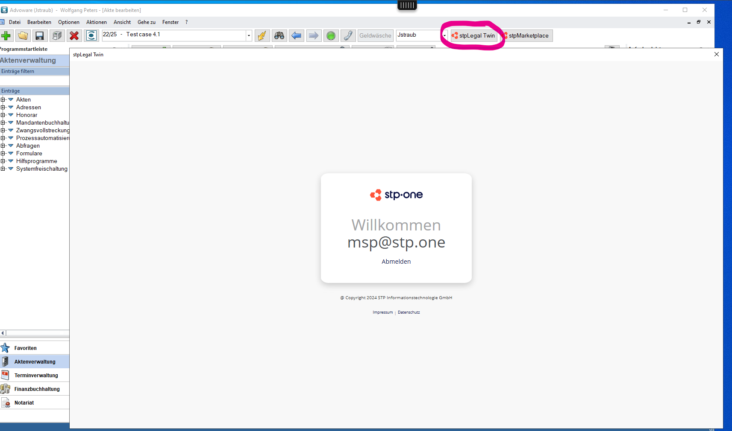Select the Aktenverwaltung sidebar section

pyautogui.click(x=35, y=361)
